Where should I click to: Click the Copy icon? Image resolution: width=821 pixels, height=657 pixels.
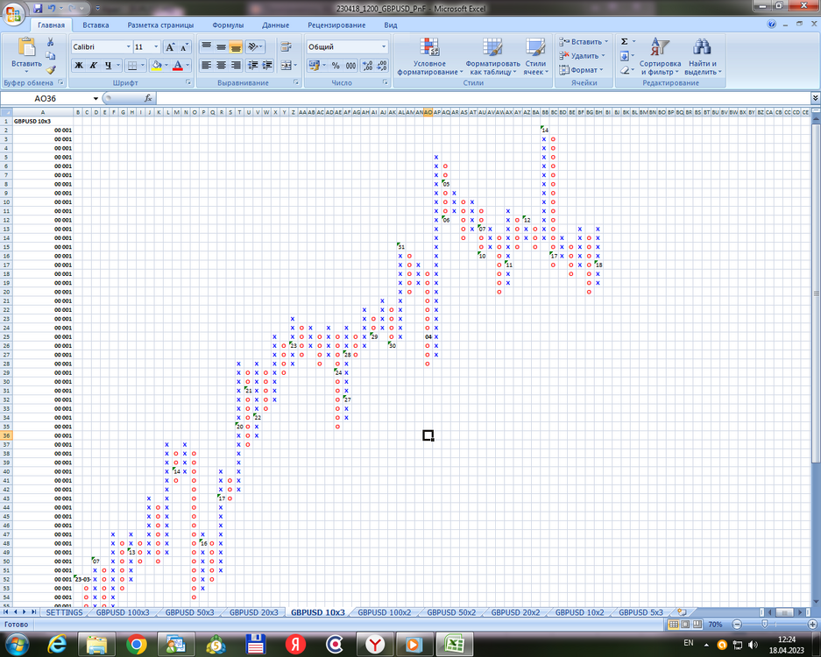51,55
